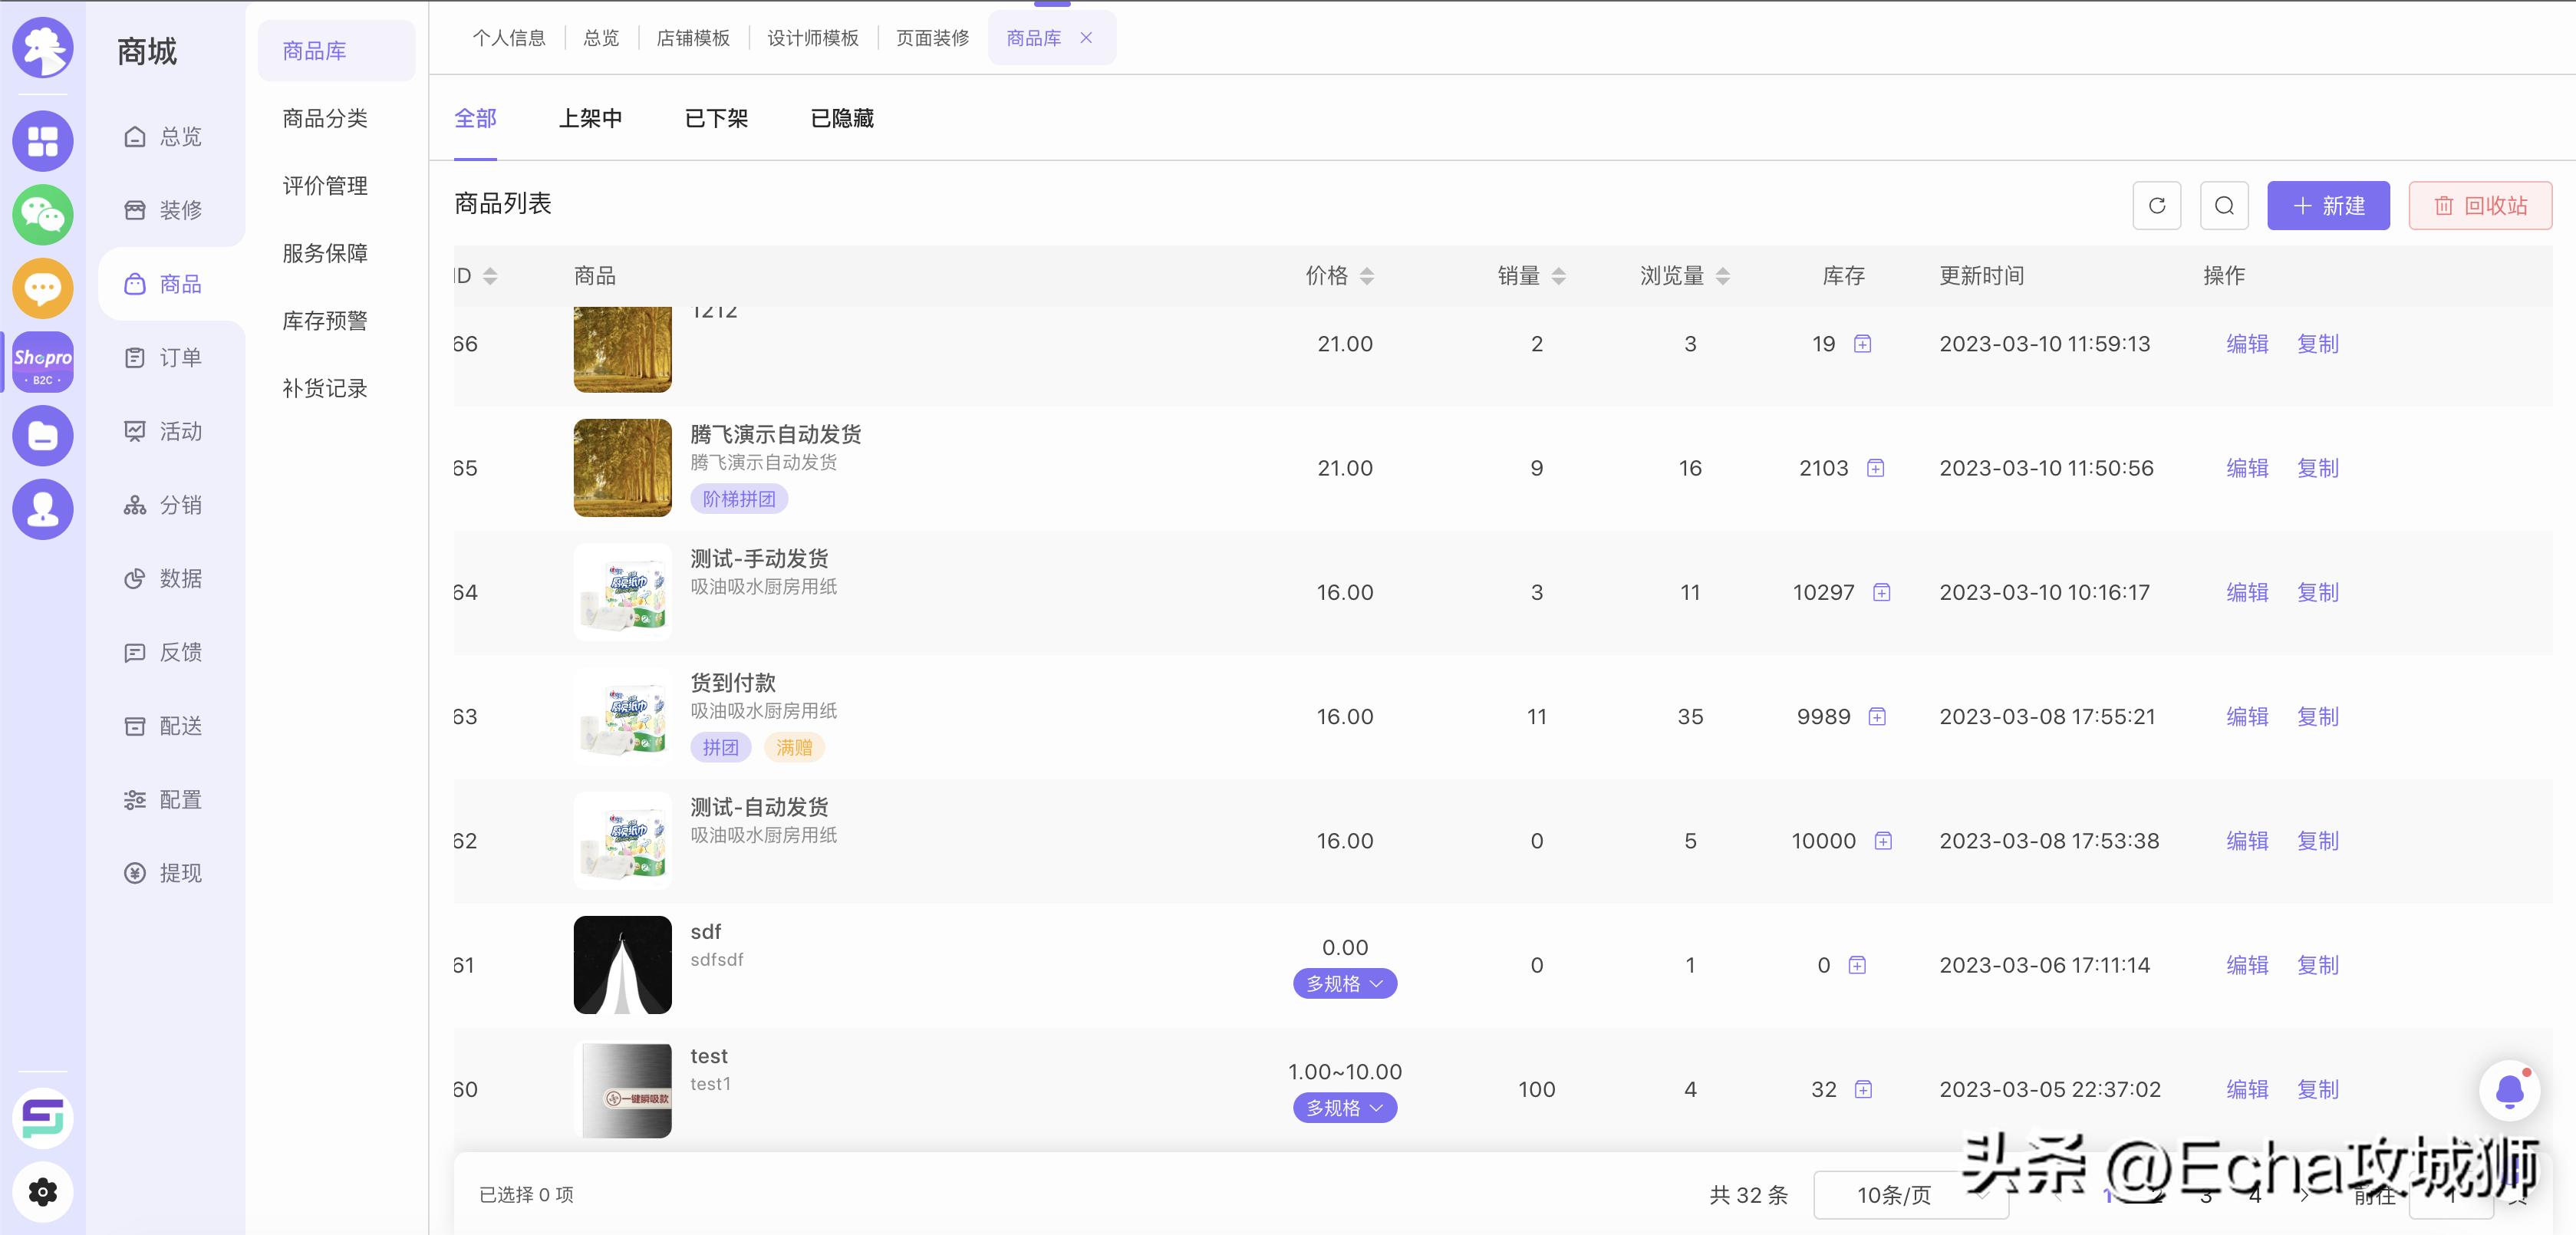Open the 10条/页 page size selector
Screen dimensions: 2576x1235
point(1910,1194)
